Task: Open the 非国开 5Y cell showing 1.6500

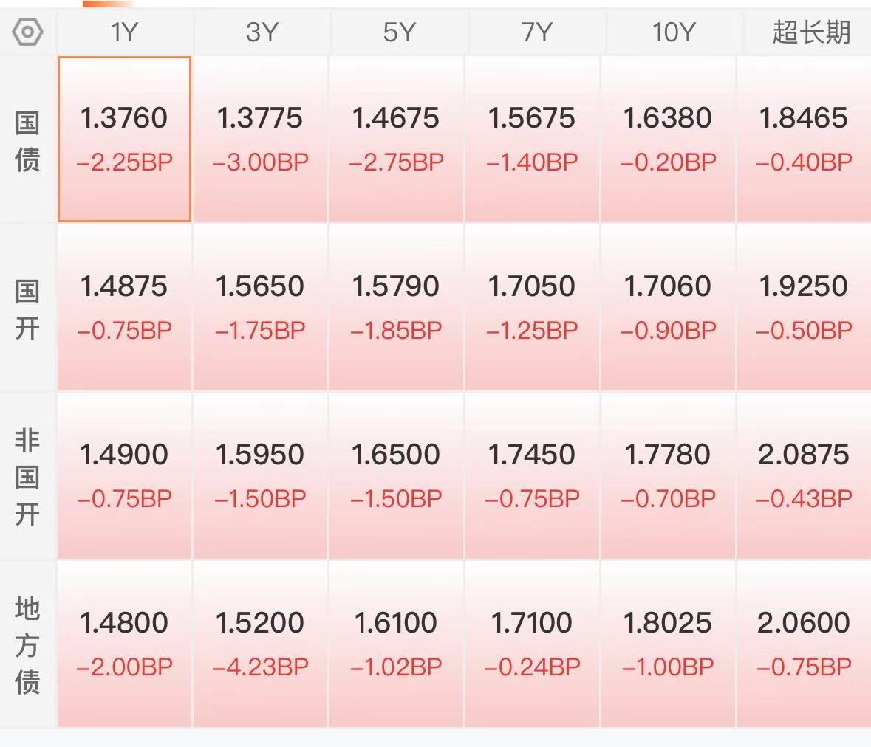Action: coord(396,475)
